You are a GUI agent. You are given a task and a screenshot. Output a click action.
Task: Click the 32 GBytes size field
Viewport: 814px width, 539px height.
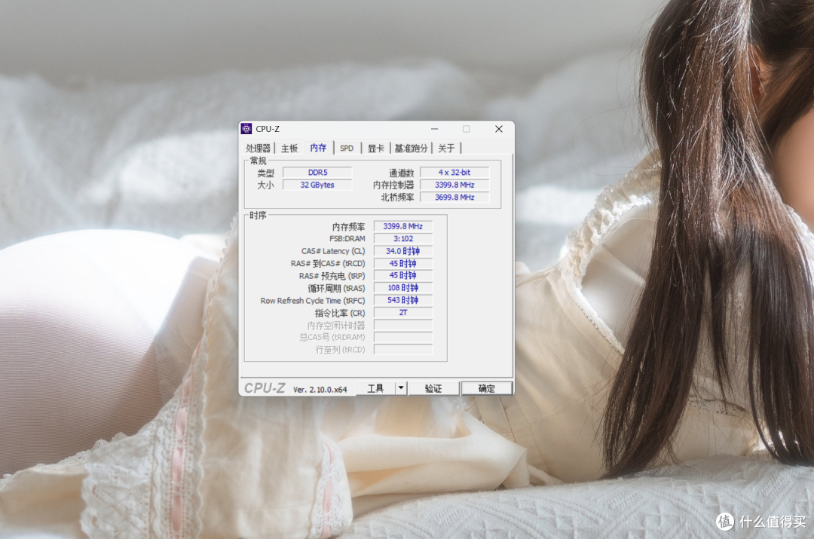[x=317, y=185]
